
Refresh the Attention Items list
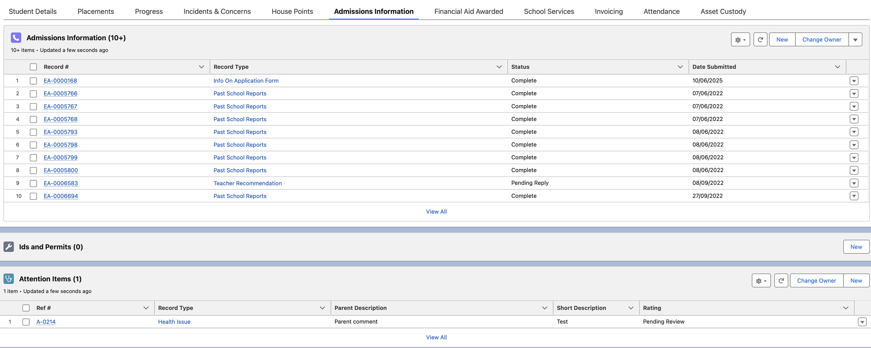pyautogui.click(x=781, y=281)
